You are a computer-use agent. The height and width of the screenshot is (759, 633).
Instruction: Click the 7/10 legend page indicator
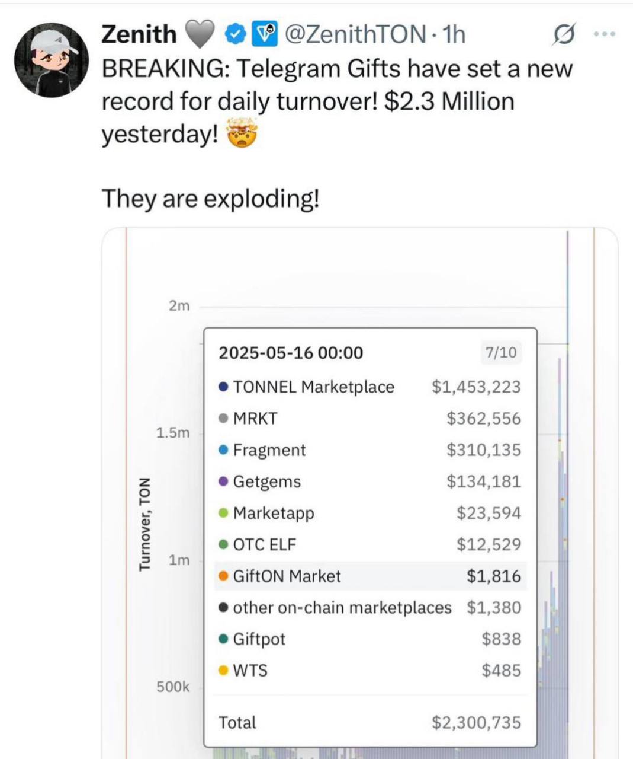[501, 353]
